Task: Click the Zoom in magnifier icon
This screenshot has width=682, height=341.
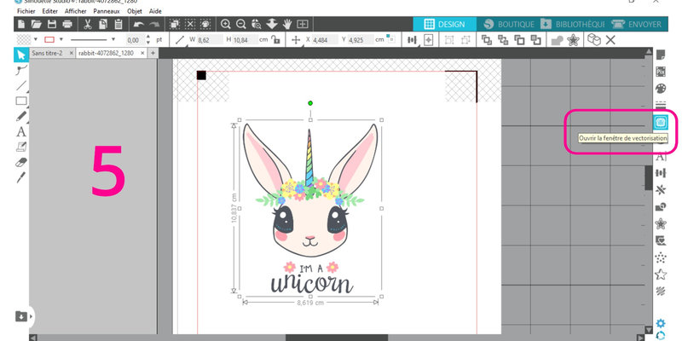Action: pyautogui.click(x=226, y=25)
